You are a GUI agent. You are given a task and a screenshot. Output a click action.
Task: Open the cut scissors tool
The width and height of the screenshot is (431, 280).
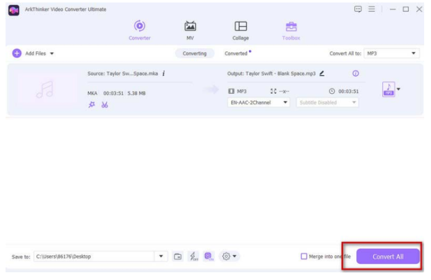point(104,104)
